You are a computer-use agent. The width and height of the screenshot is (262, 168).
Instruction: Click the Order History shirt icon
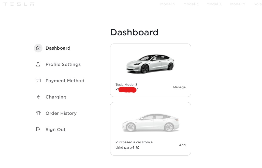(x=38, y=113)
